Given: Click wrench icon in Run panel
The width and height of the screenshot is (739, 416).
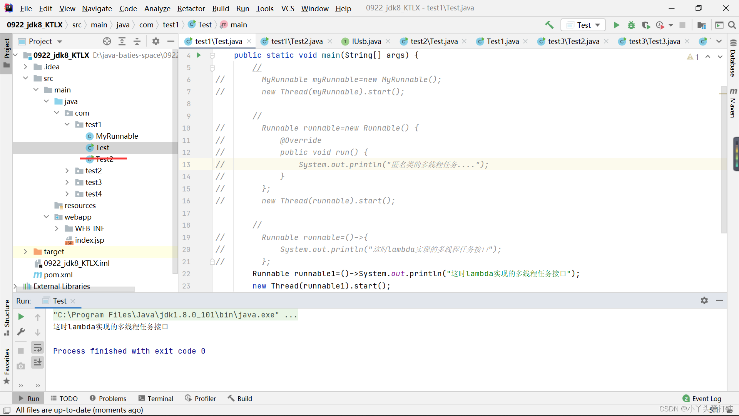Looking at the screenshot, I should 21,332.
